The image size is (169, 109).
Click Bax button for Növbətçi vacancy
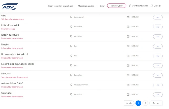click(158, 75)
